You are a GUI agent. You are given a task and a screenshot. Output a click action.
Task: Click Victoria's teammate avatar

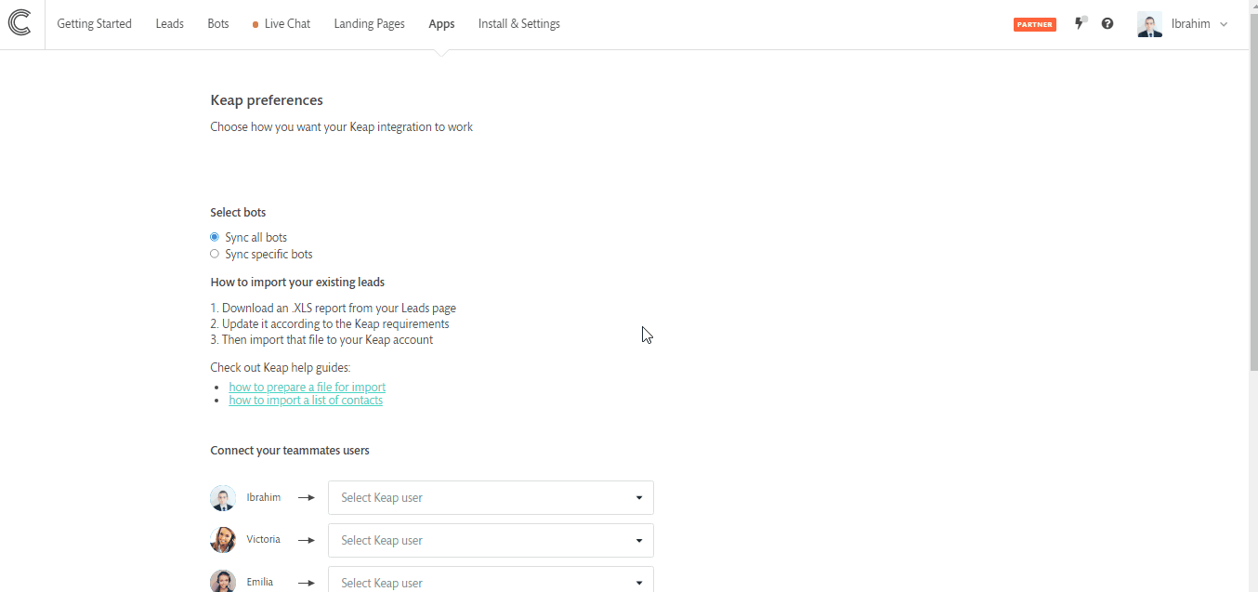pos(223,540)
